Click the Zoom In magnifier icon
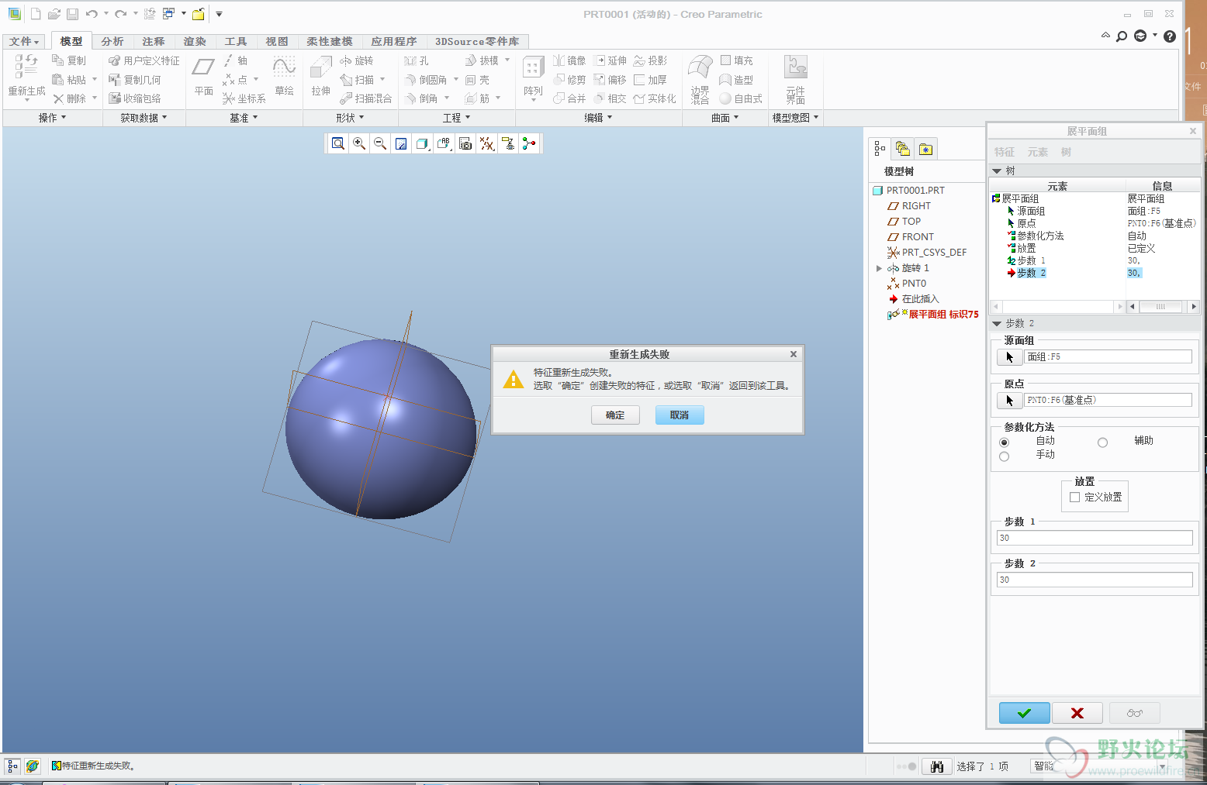The width and height of the screenshot is (1207, 785). click(x=359, y=143)
